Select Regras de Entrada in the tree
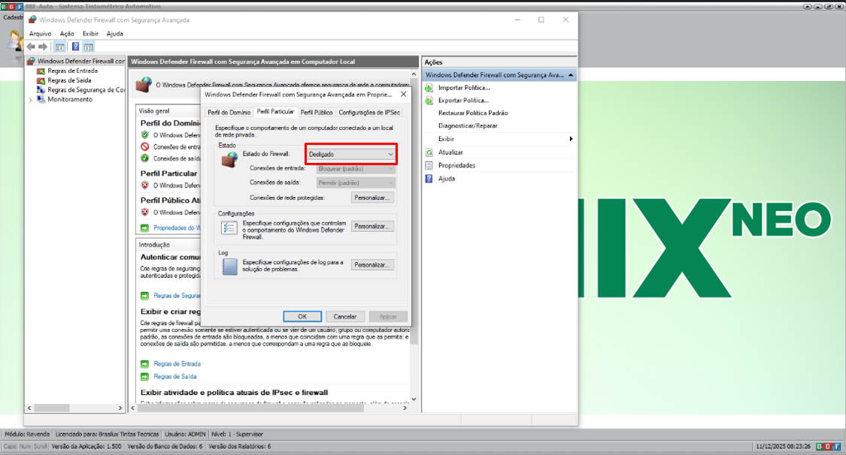Screen dimensions: 846x455 [x=72, y=71]
